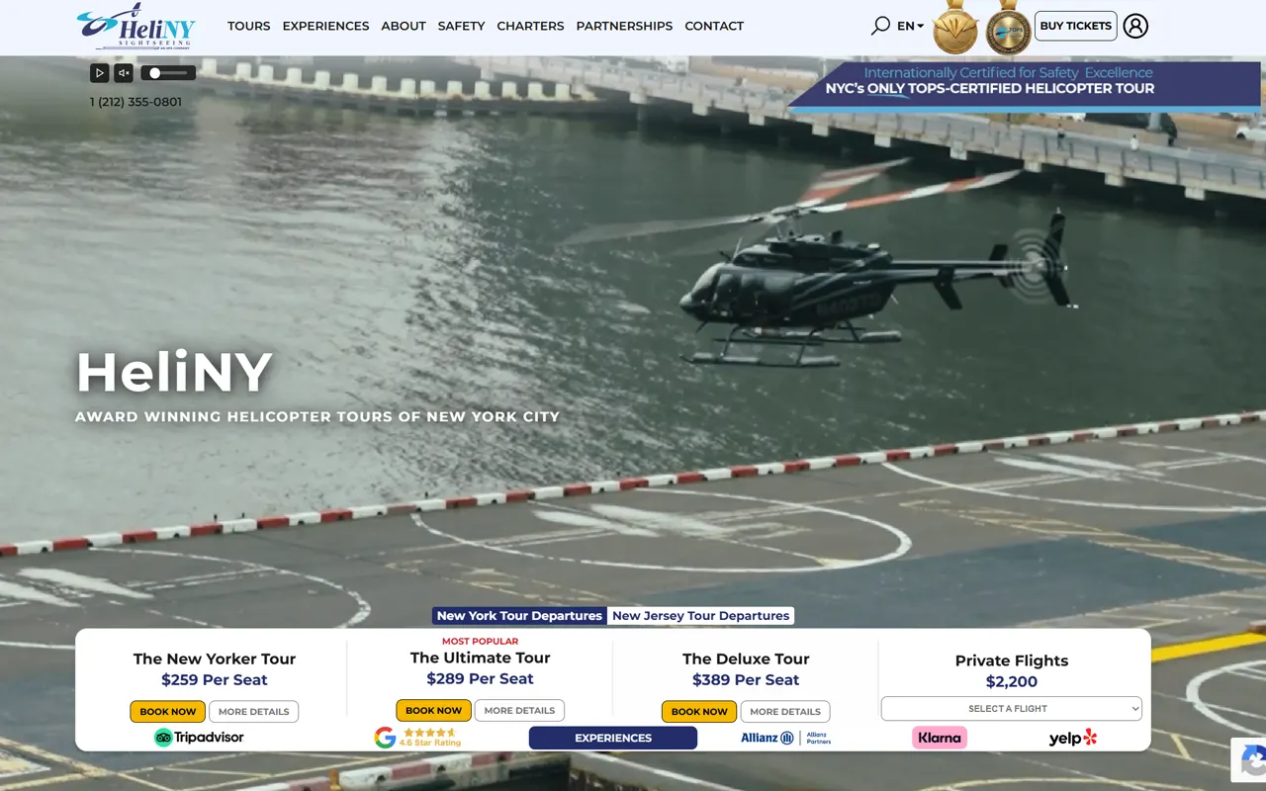
Task: Click the $259 Per Seat price
Action: click(215, 680)
